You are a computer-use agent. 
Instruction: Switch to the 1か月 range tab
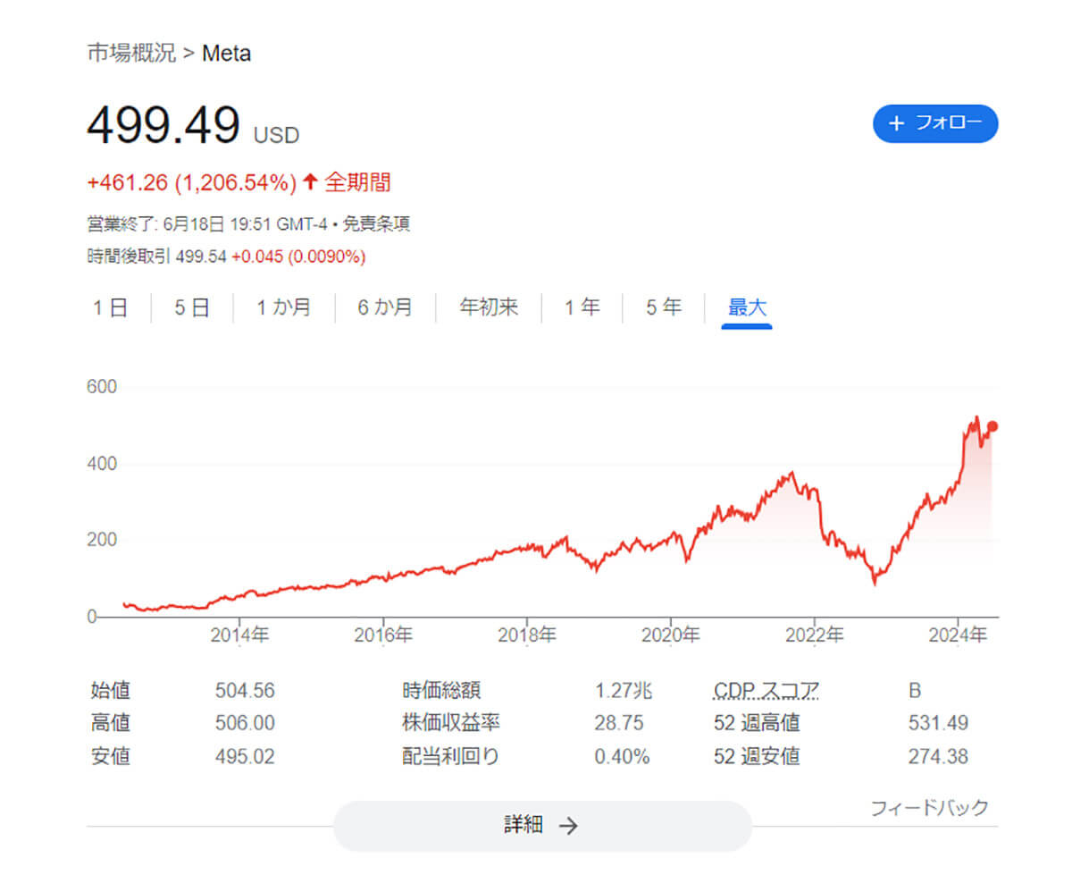(x=284, y=308)
